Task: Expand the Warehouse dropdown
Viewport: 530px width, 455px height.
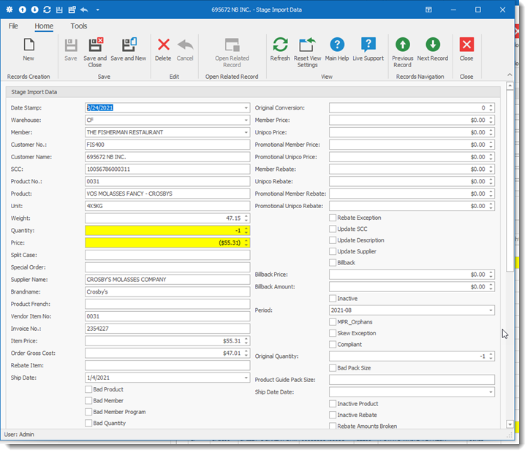Action: pyautogui.click(x=246, y=120)
